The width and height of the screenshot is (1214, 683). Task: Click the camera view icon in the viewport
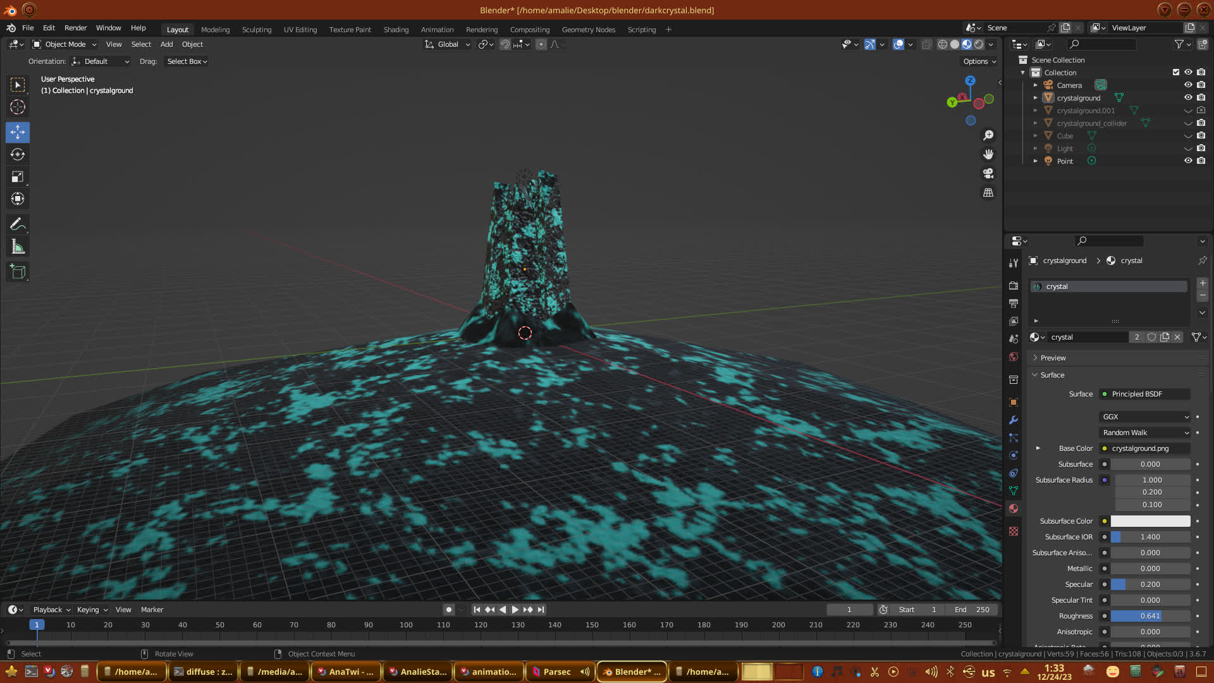(988, 173)
